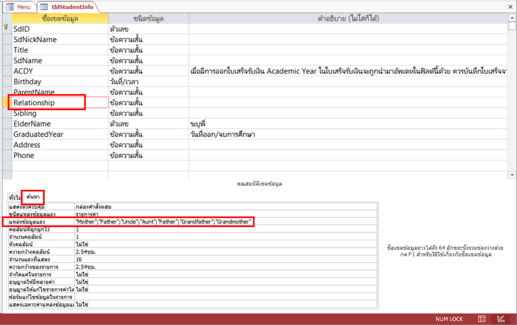517x325 pixels.
Task: Click the row source value list with "Mother"
Action: coord(163,222)
